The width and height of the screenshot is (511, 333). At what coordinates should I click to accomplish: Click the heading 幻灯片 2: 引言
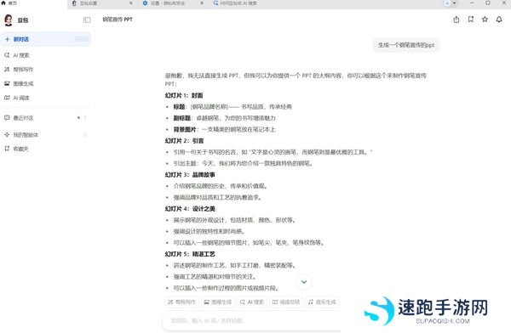(x=184, y=141)
